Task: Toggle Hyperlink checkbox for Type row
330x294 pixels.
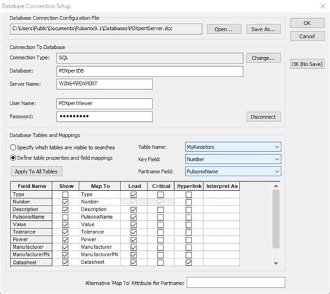Action: click(x=189, y=194)
